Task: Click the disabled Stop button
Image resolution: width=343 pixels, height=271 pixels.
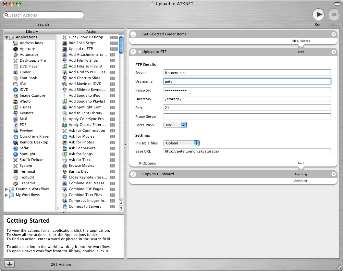Action: [x=334, y=14]
